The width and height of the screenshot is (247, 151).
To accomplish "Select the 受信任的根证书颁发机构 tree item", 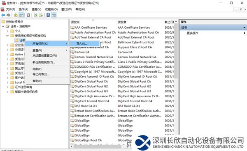I will tap(30, 36).
